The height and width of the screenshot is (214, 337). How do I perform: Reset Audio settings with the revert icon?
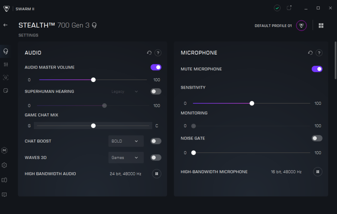click(149, 53)
